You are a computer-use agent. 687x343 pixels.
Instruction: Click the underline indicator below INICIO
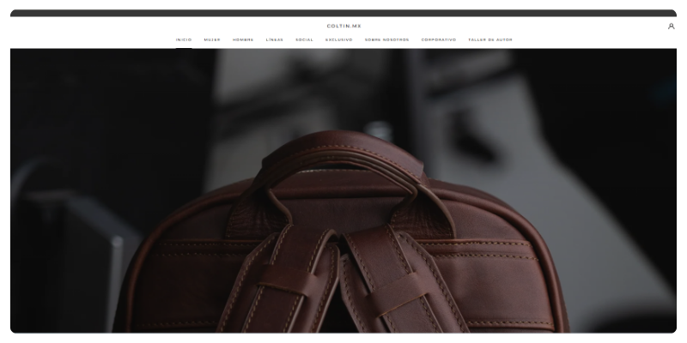point(184,47)
